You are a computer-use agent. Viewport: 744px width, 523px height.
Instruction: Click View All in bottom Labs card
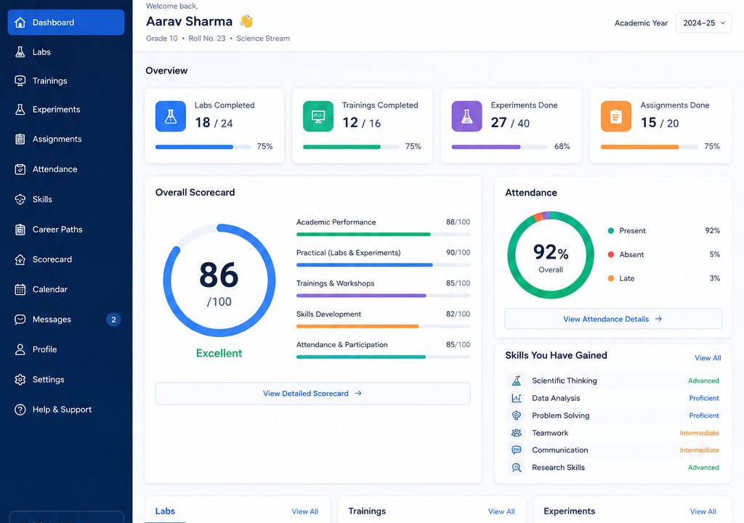click(304, 511)
